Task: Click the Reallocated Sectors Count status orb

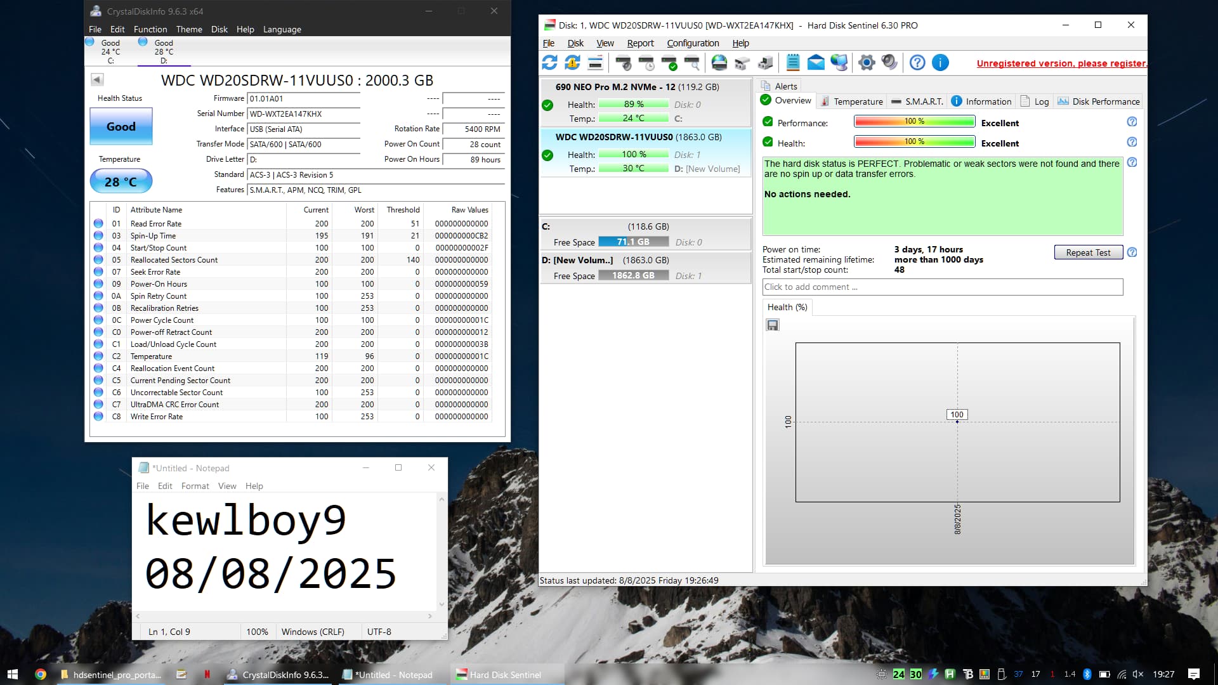Action: click(98, 259)
